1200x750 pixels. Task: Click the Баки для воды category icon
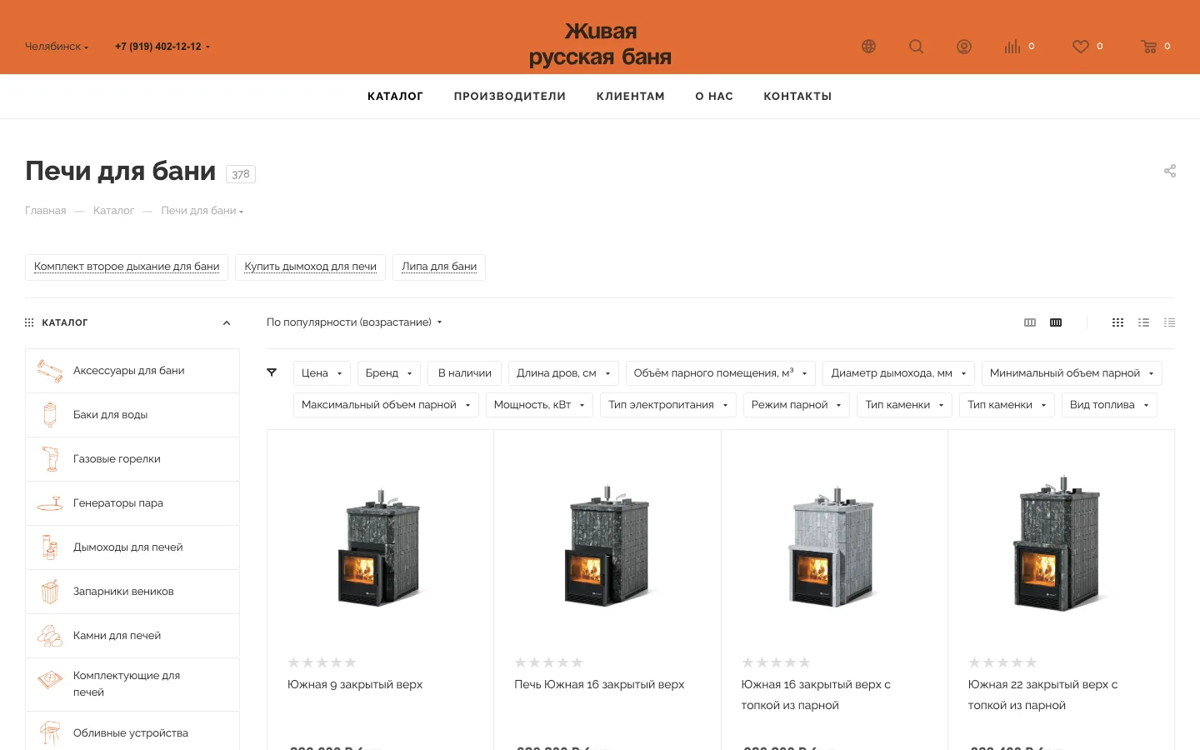(x=50, y=415)
